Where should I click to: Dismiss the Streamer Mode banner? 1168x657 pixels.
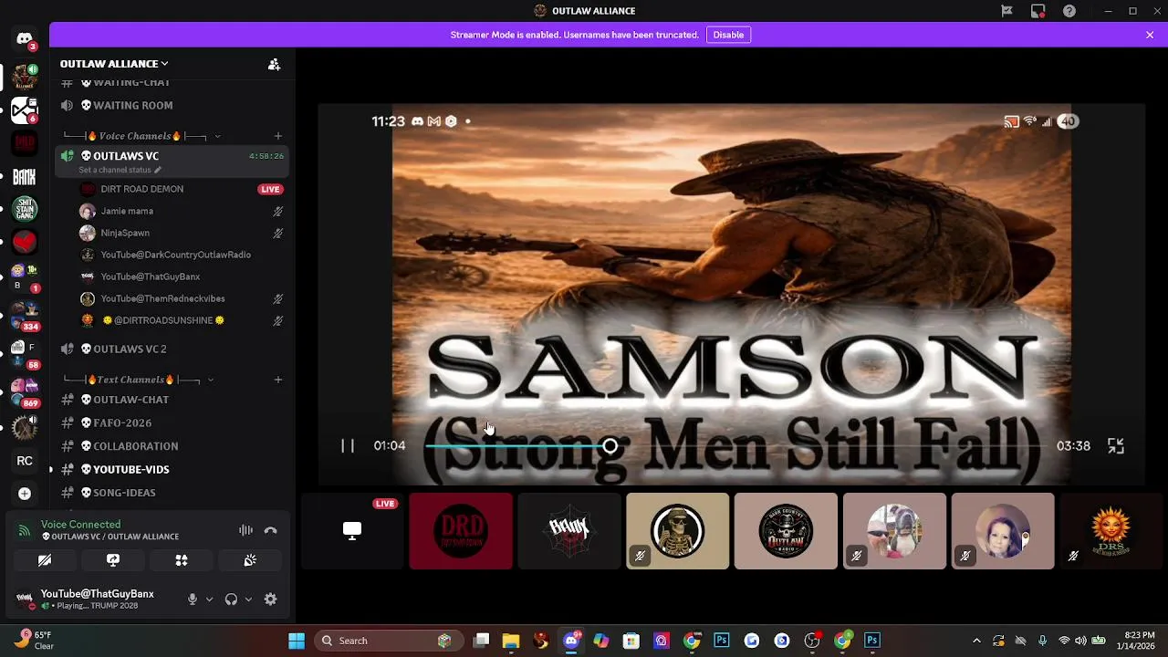pos(1150,35)
